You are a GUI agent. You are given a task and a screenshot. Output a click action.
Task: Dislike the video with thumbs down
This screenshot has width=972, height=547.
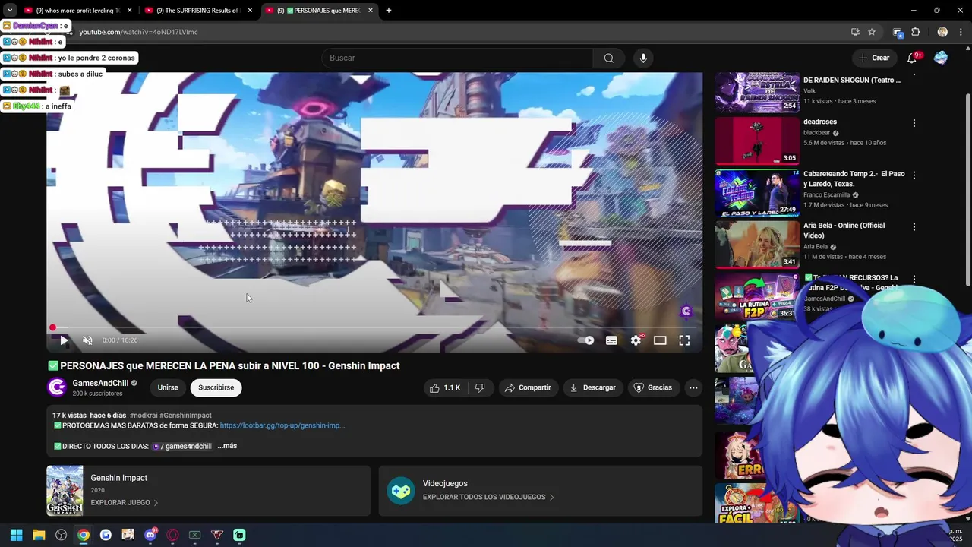[480, 387]
